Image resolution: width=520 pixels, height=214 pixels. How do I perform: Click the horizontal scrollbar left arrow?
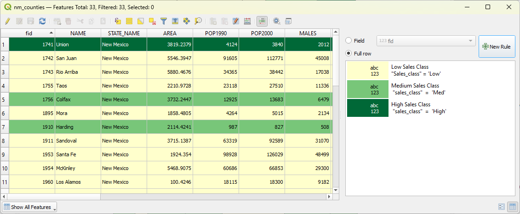(x=3, y=197)
